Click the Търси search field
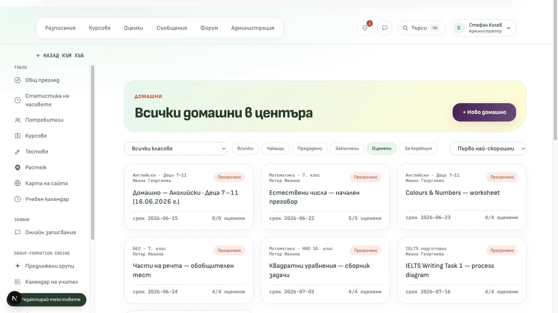This screenshot has height=313, width=558. (x=421, y=28)
